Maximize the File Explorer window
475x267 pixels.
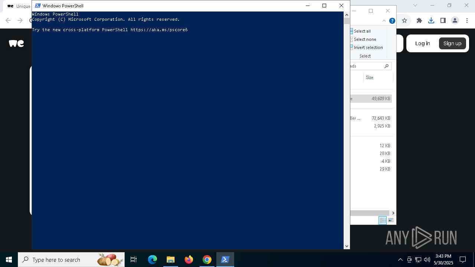tap(371, 11)
